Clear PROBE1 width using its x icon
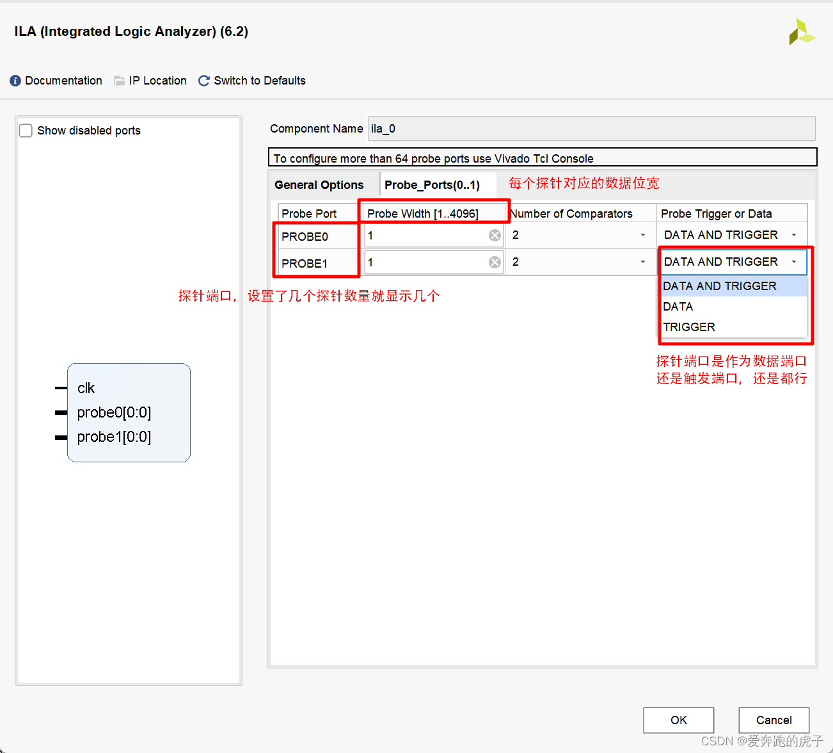 click(495, 262)
